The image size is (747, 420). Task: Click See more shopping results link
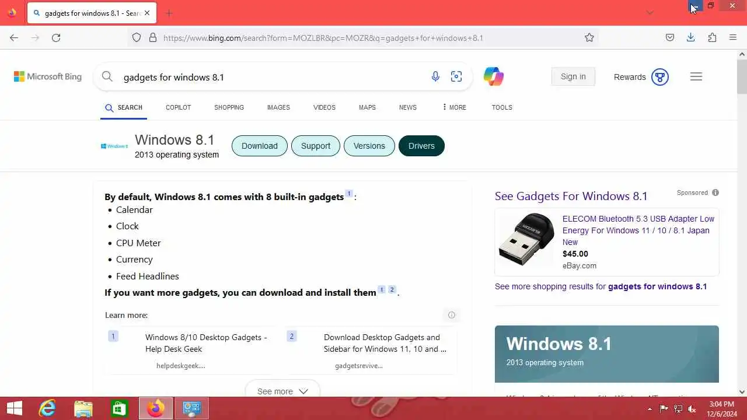click(x=601, y=286)
